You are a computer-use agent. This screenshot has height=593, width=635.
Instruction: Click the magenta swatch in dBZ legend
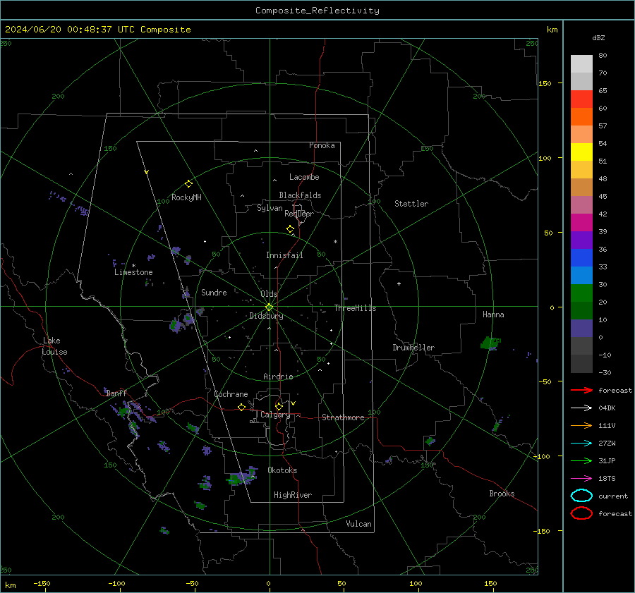581,223
